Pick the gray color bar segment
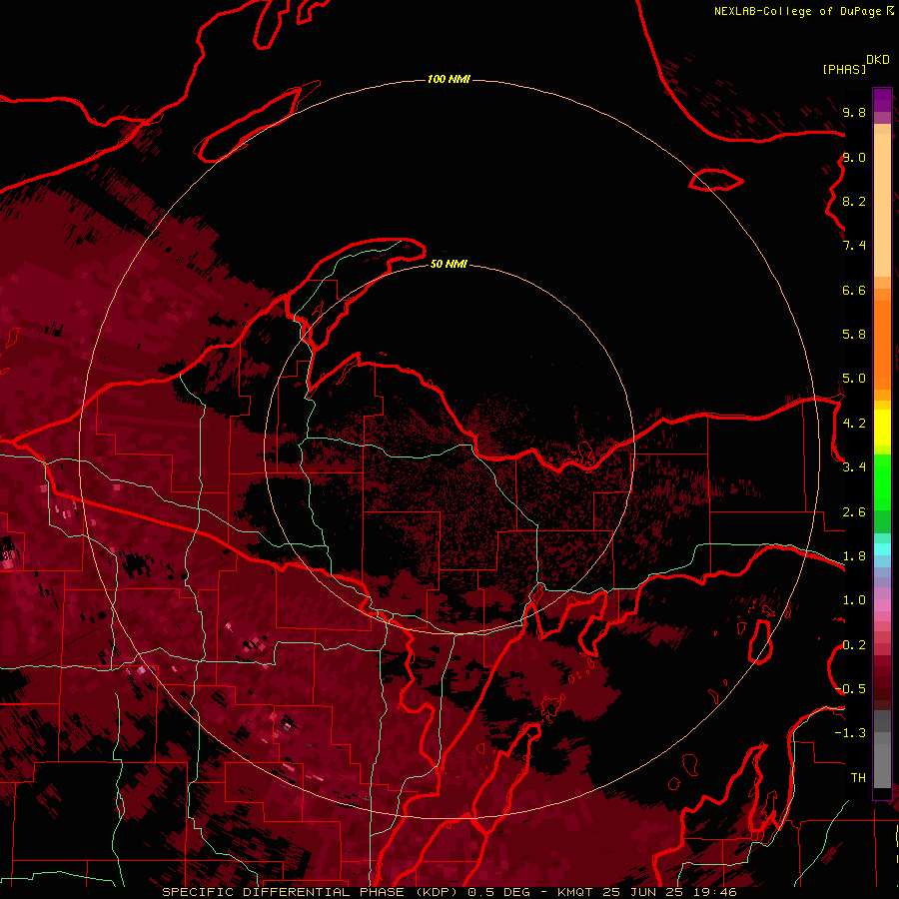Screen dimensions: 899x899 (x=882, y=751)
